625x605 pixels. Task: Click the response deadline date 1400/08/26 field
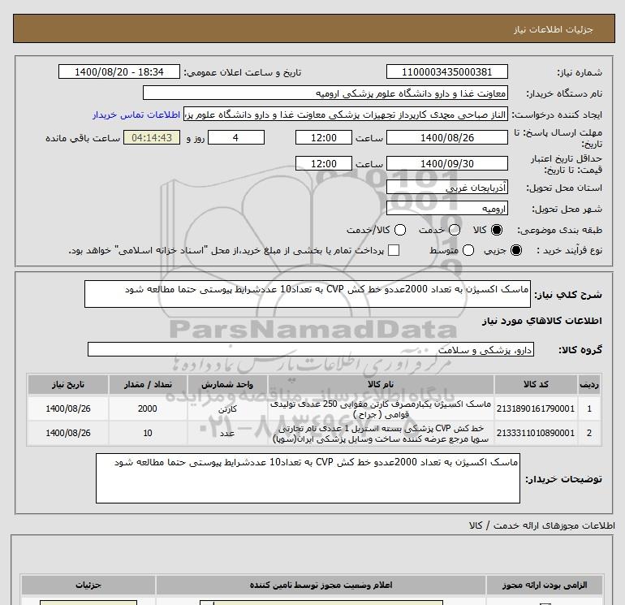[x=446, y=138]
